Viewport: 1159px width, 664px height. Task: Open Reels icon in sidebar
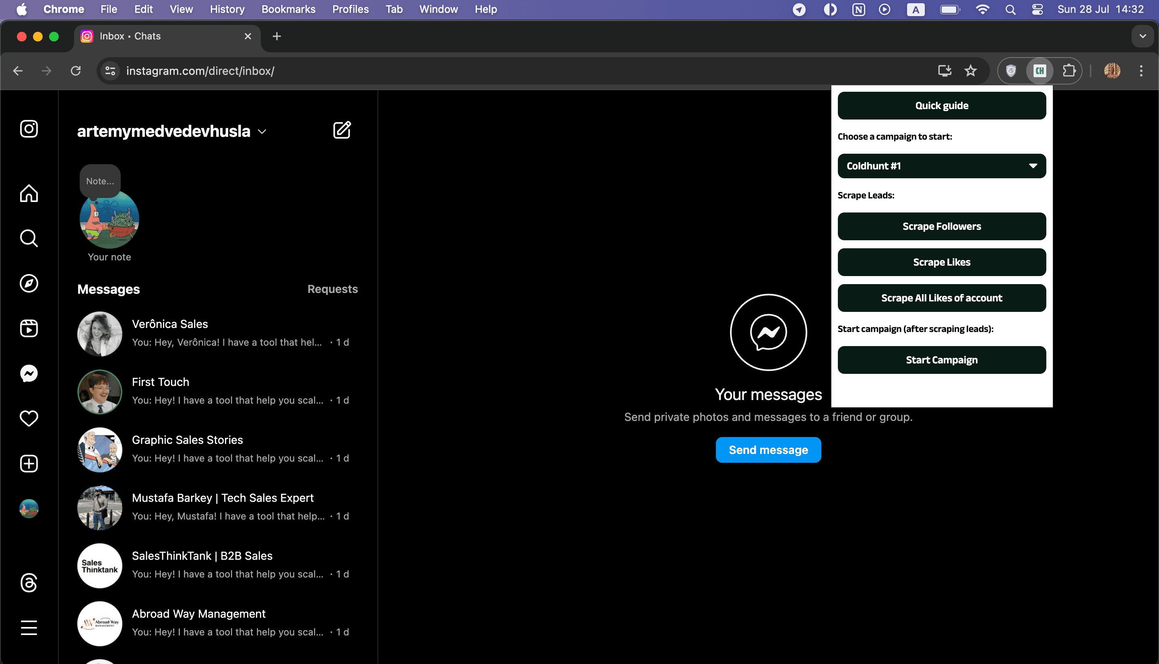click(29, 328)
